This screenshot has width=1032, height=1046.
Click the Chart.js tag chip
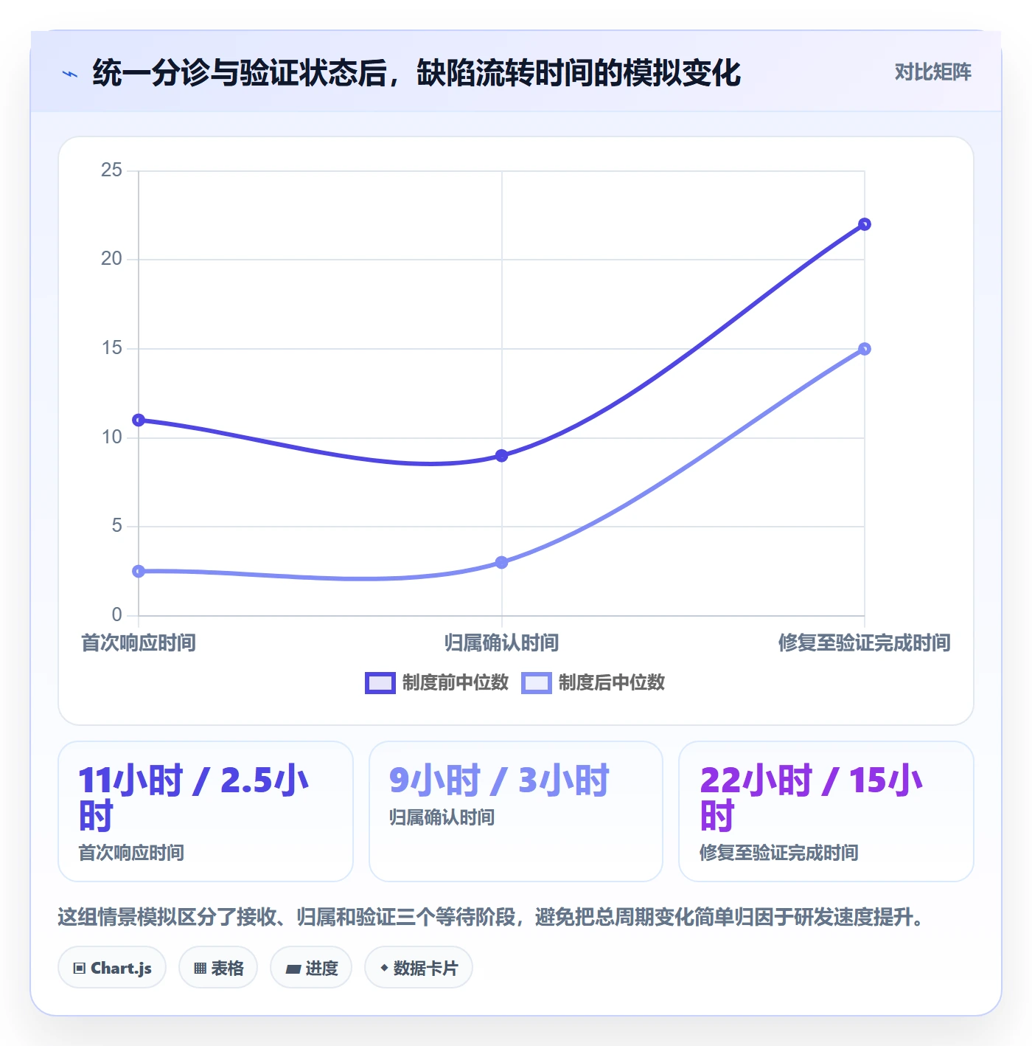[112, 968]
